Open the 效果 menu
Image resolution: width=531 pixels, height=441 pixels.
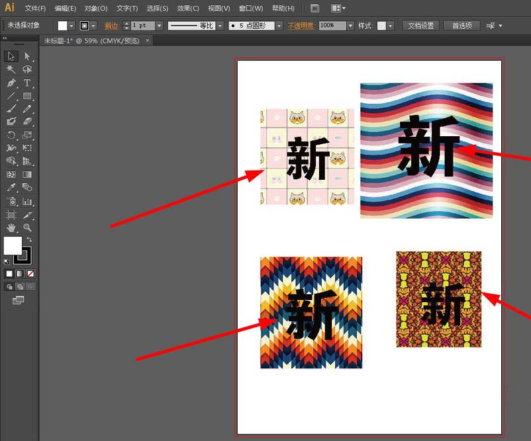coord(188,8)
